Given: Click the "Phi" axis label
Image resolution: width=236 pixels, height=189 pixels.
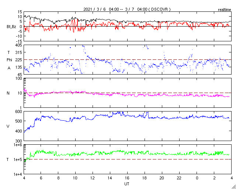Looking at the screenshot, I should 9,60.
